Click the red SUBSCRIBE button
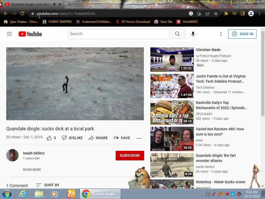265x199 pixels. point(130,155)
